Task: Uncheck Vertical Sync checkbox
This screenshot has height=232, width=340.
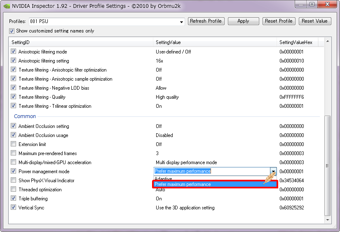Action: tap(14, 208)
